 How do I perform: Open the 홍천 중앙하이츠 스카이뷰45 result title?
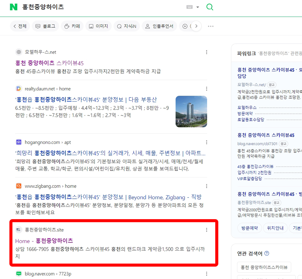pos(49,63)
